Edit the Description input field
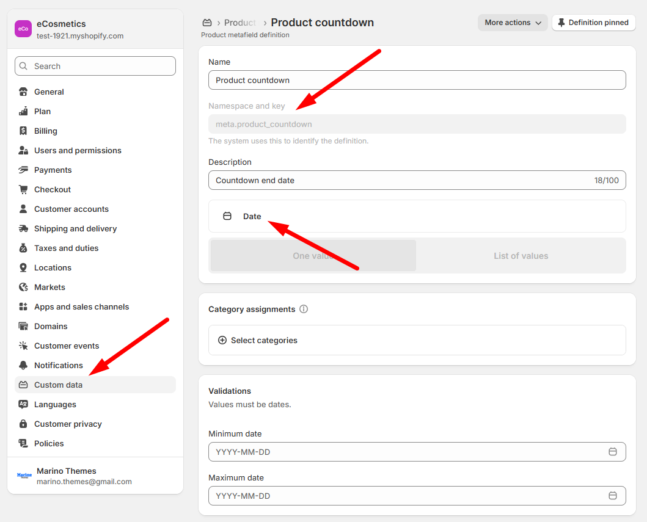The image size is (647, 522). (x=417, y=180)
